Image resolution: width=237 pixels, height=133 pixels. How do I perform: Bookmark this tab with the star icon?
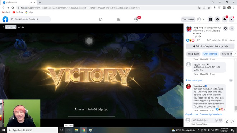209,8
